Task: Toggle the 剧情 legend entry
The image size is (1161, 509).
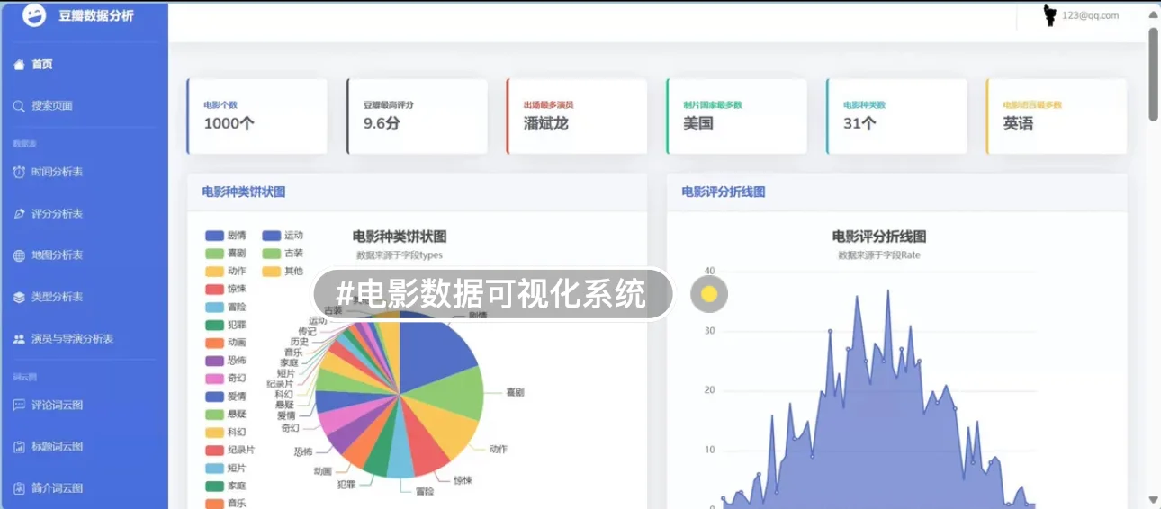Action: (x=226, y=236)
